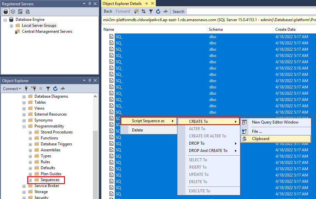Open Activity Monitor icon in Object Explorer toolbar
Viewport: 316px width, 199px height.
(63, 88)
